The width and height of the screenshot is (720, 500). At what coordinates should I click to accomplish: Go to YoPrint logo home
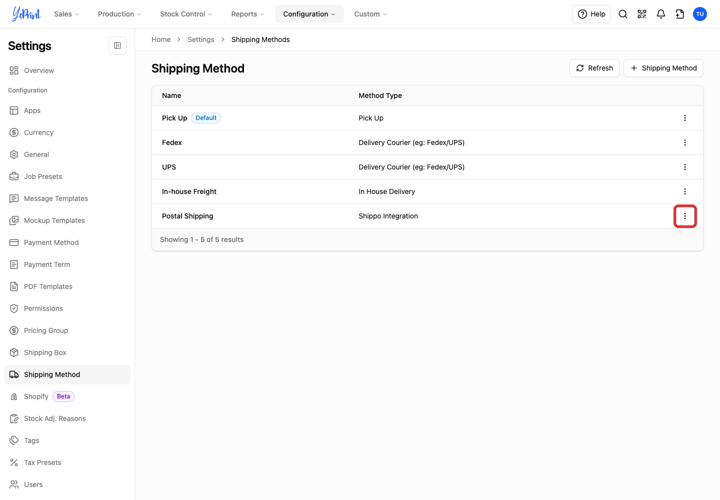[x=26, y=14]
